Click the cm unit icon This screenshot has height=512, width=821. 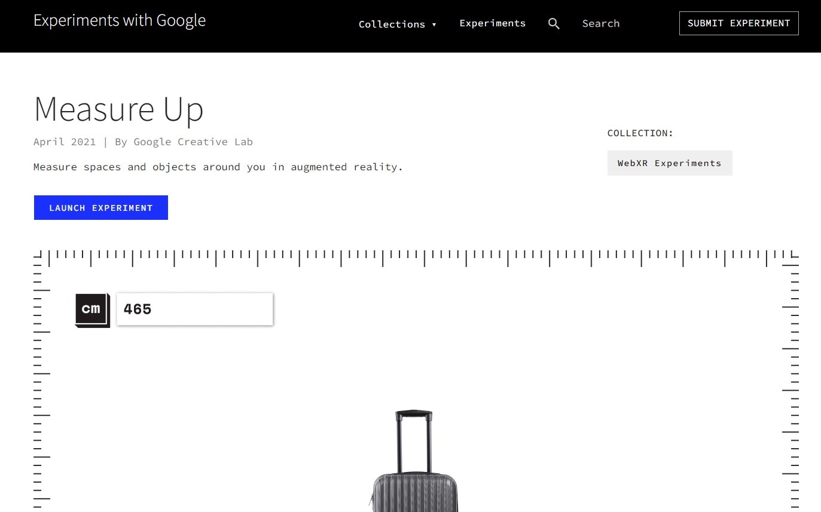point(92,309)
